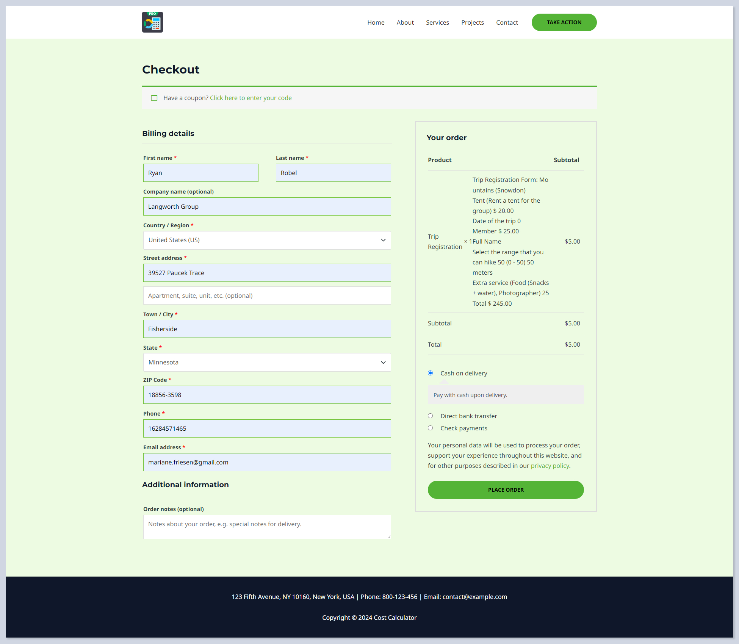
Task: Click the Company name field
Action: coord(267,206)
